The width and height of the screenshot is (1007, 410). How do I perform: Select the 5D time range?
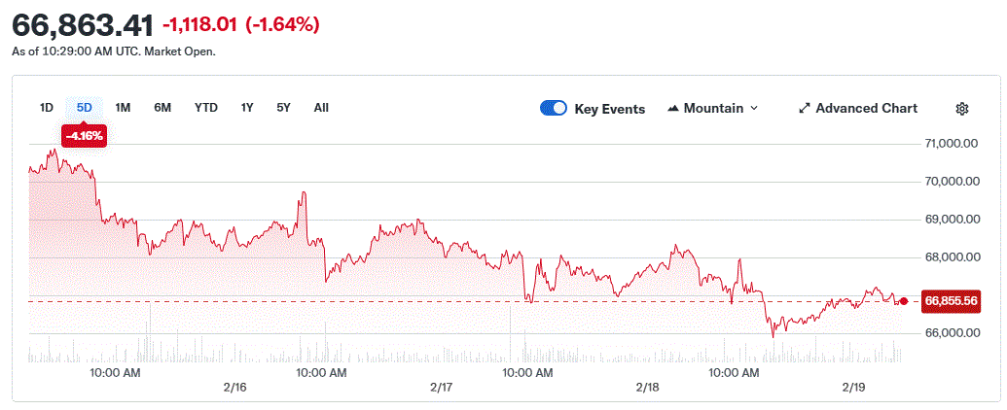click(84, 108)
